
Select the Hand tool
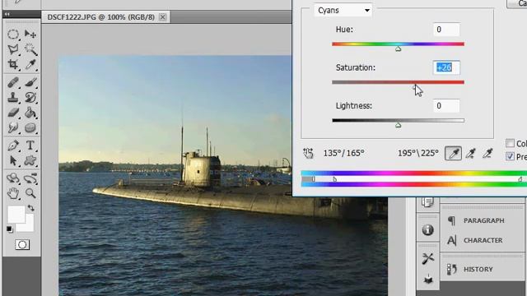pos(13,193)
